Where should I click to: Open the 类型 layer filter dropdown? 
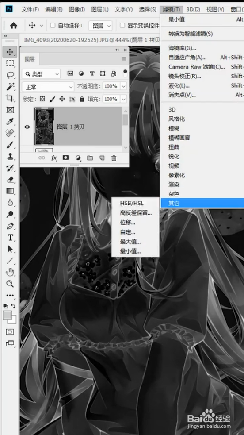click(41, 74)
